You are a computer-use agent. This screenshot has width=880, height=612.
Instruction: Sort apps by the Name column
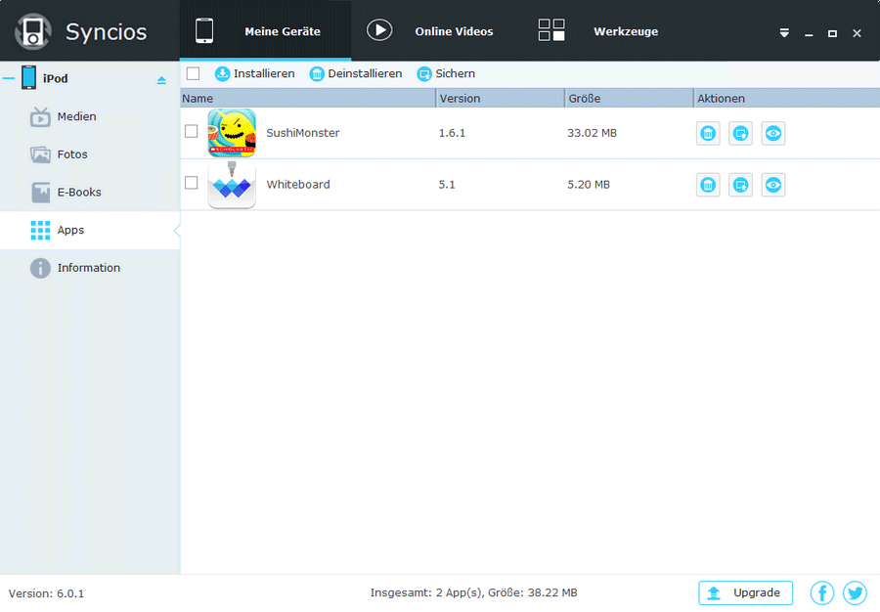click(x=308, y=98)
